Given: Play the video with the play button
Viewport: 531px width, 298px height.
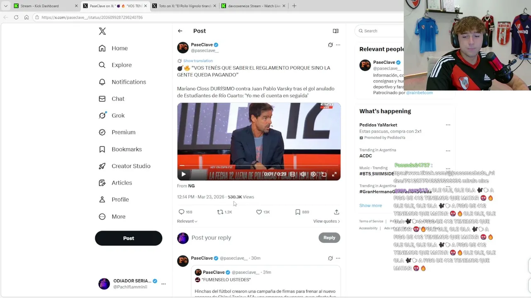Looking at the screenshot, I should point(183,174).
